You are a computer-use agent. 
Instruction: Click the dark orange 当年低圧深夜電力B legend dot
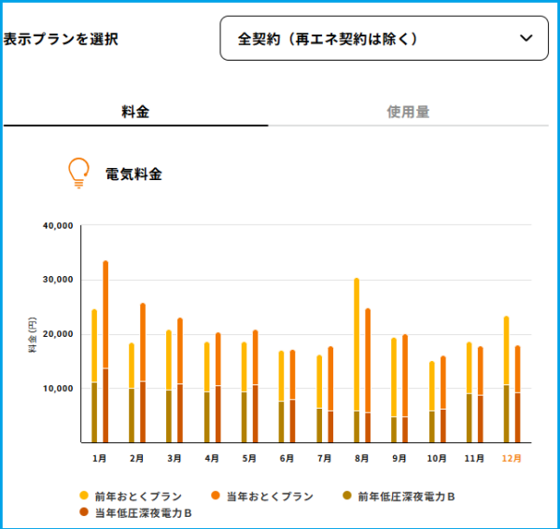(84, 512)
